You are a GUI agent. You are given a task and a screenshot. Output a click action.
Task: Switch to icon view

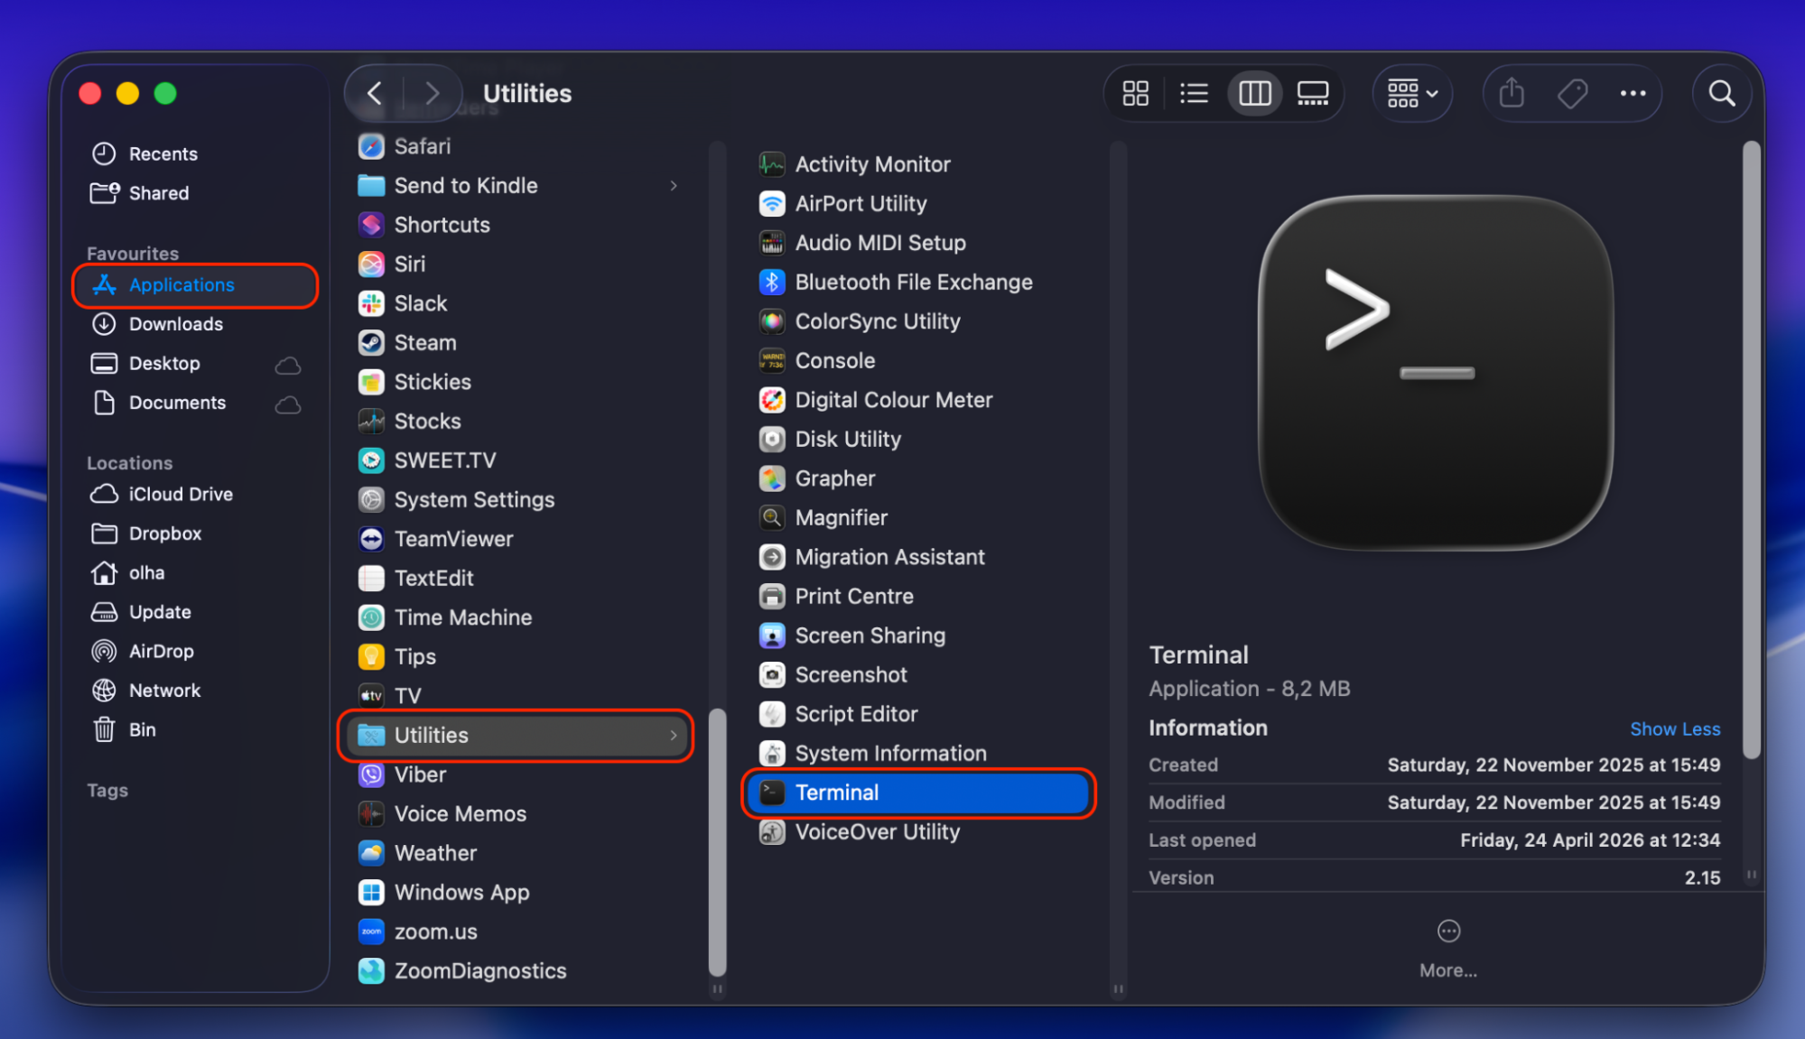[1135, 93]
